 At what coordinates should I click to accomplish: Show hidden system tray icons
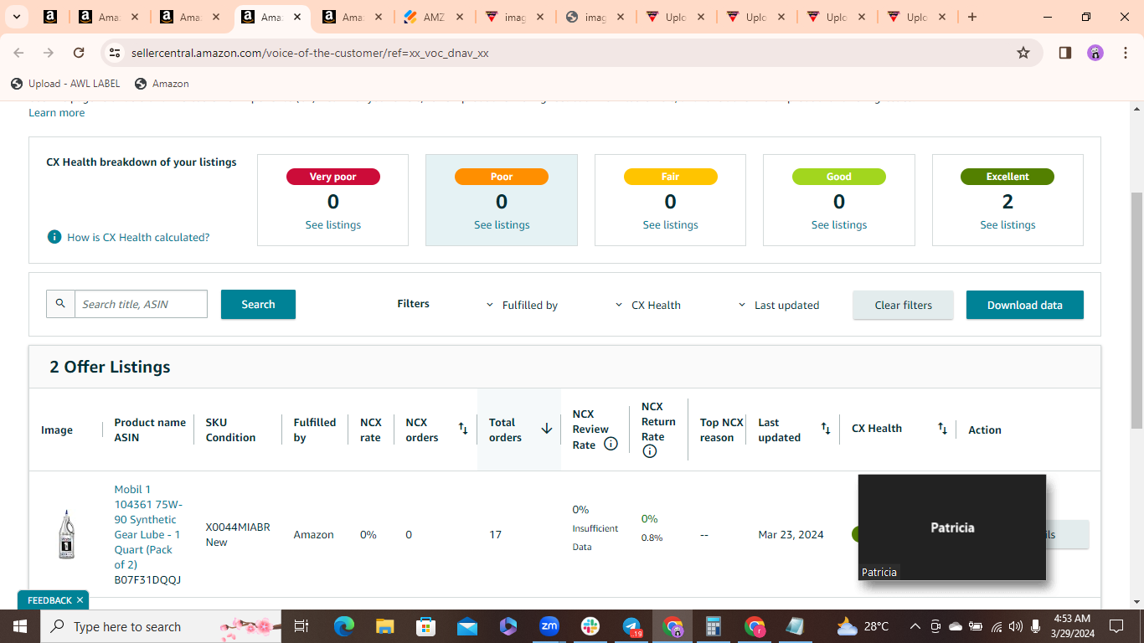[x=915, y=626]
